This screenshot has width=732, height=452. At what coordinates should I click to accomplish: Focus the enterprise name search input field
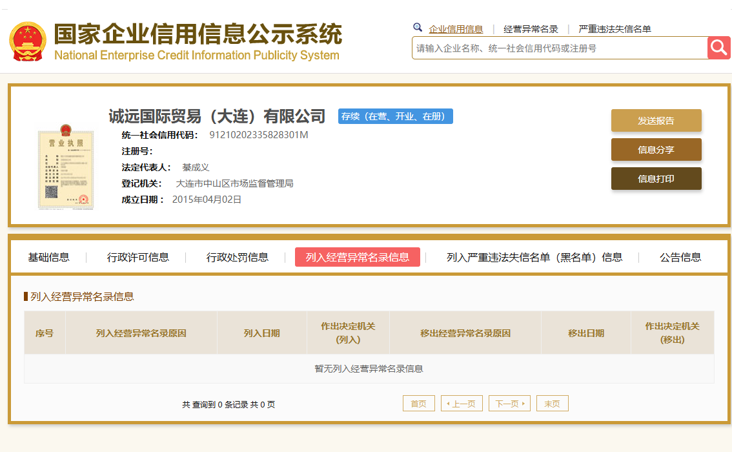click(x=560, y=48)
